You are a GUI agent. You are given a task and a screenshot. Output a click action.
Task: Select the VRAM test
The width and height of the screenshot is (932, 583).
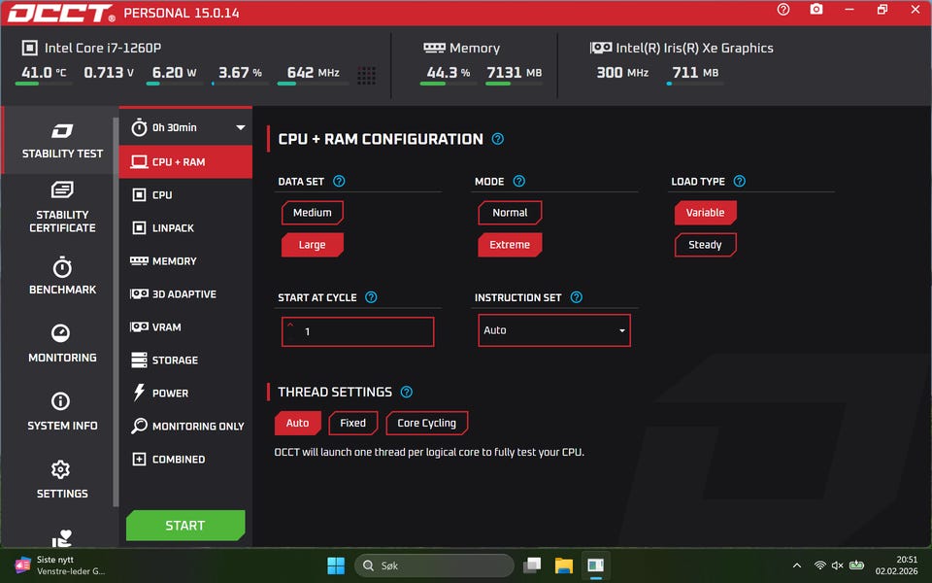point(186,326)
